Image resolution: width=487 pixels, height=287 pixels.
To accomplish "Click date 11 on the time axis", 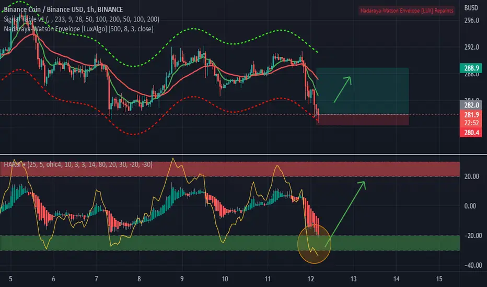I will (x=268, y=279).
